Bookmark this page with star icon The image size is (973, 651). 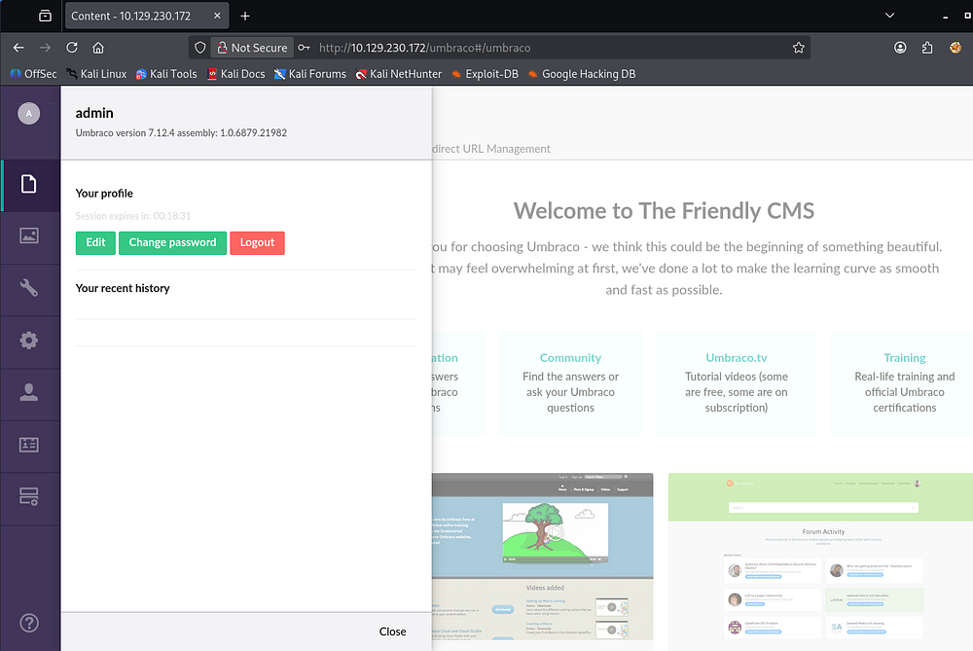click(x=799, y=48)
